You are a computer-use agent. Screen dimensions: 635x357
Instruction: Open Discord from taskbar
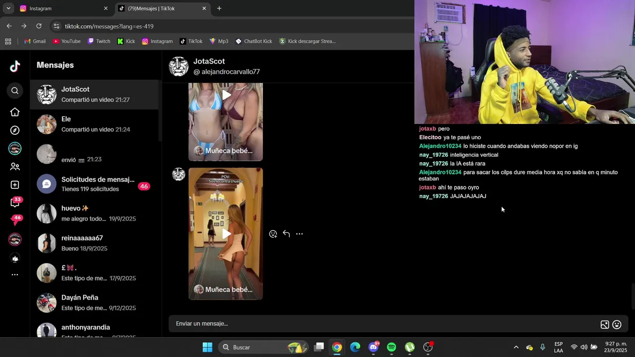click(374, 347)
